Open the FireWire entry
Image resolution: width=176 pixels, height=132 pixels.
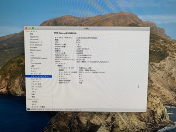pyautogui.click(x=34, y=47)
